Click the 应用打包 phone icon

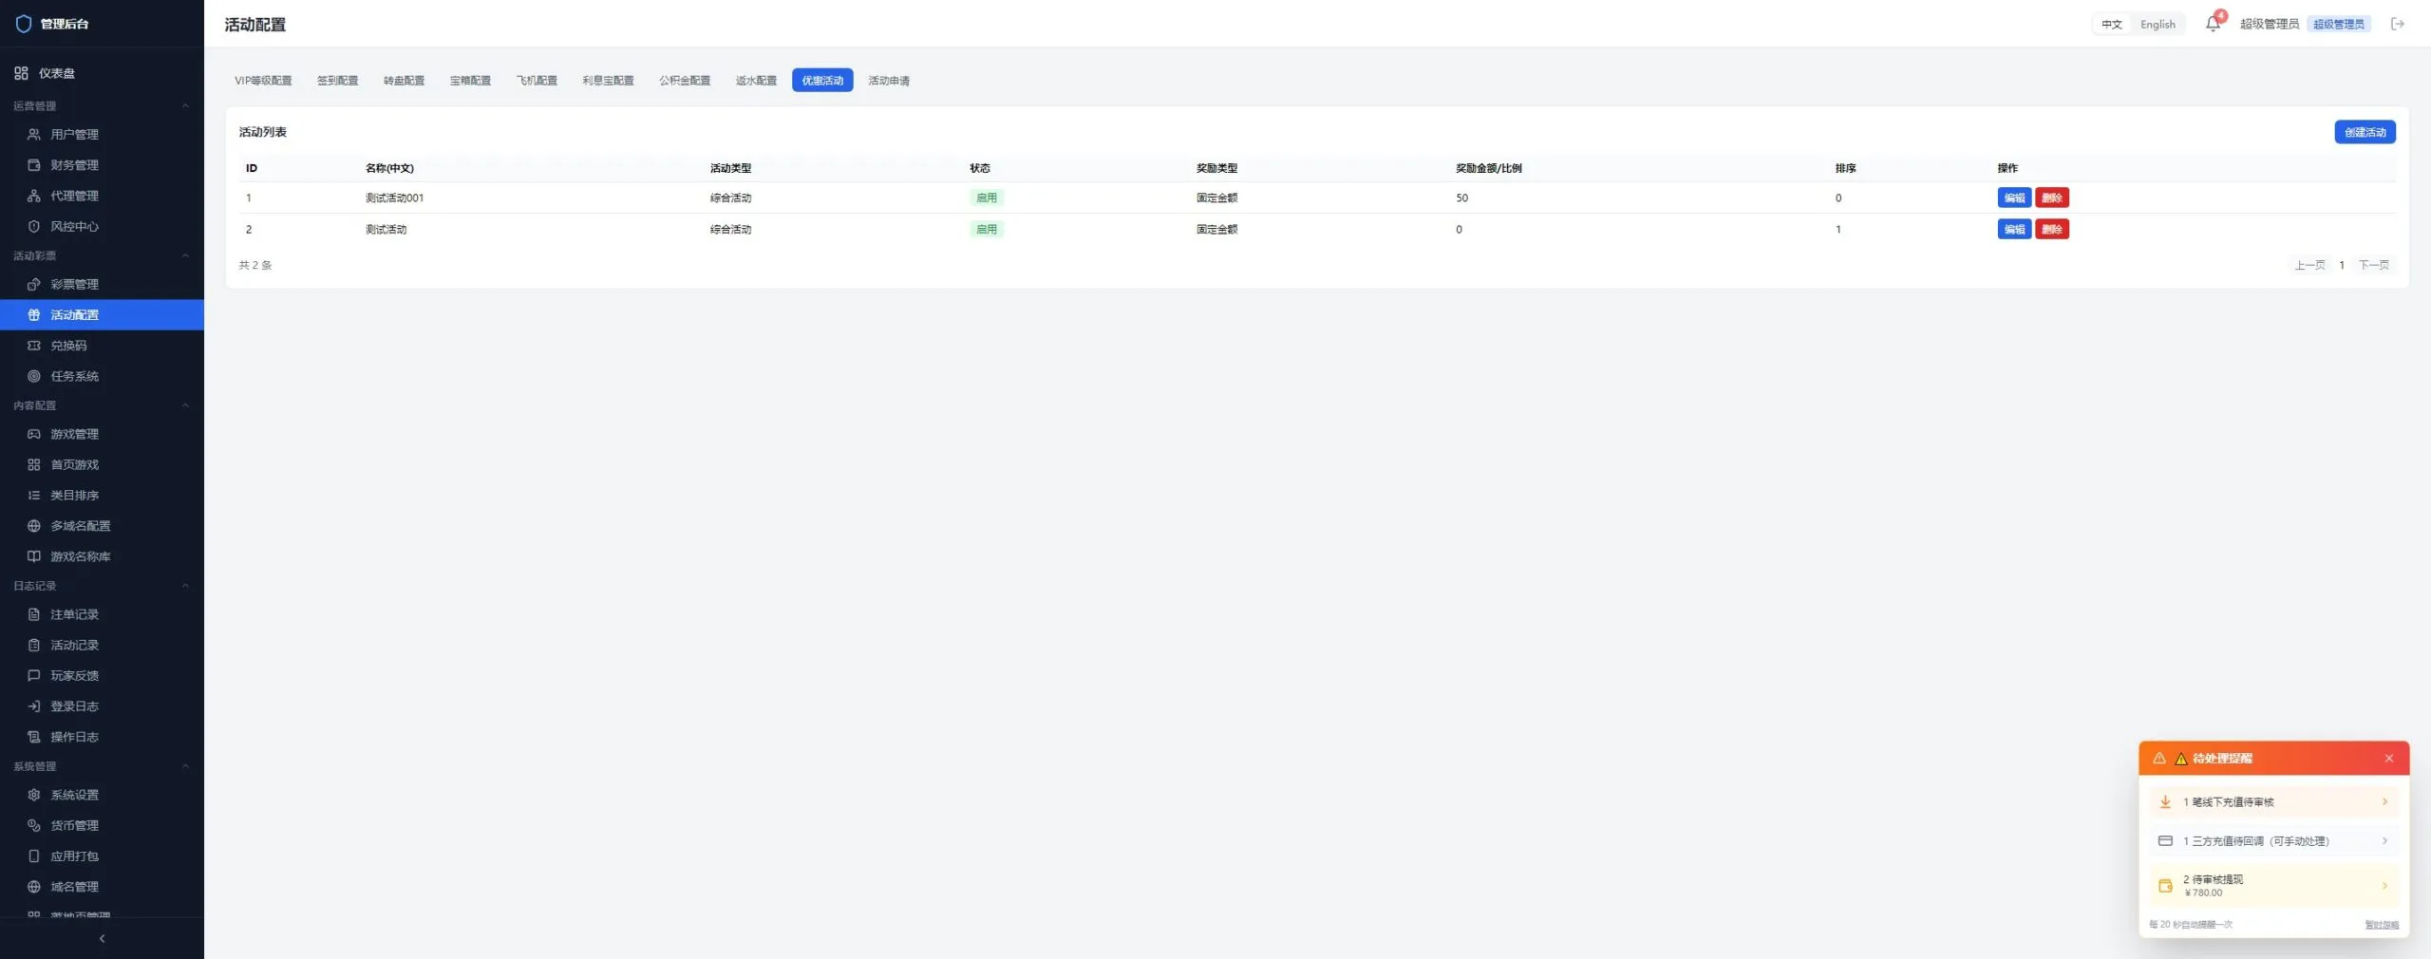point(34,856)
